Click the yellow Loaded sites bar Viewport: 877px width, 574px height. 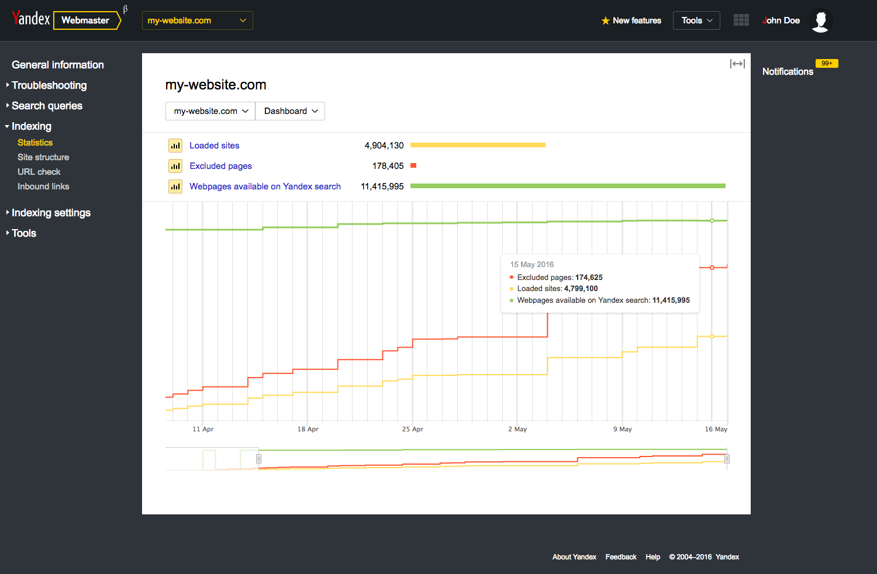[478, 145]
